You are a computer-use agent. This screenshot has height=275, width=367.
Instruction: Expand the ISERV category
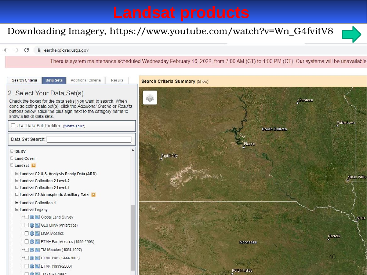12,151
